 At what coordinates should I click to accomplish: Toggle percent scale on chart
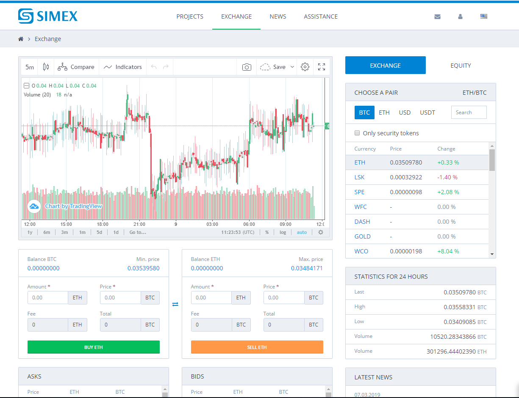tap(267, 232)
